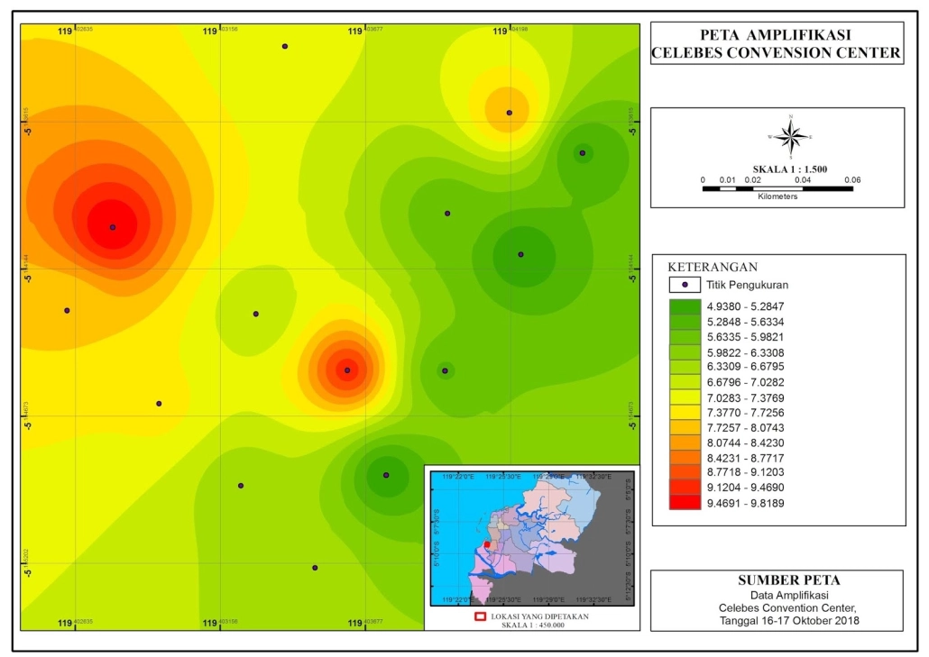Click the Titik Pengukuran legend point symbol
Viewport: 929px width, 657px height.
tap(685, 285)
